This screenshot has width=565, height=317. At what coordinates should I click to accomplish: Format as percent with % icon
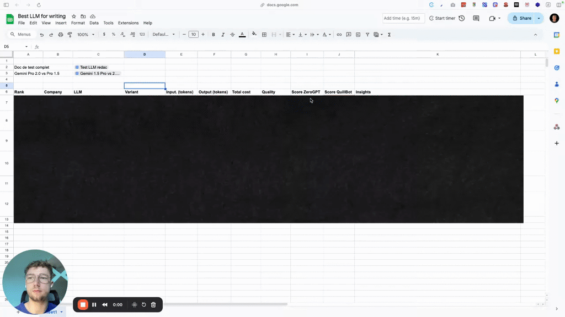[114, 35]
